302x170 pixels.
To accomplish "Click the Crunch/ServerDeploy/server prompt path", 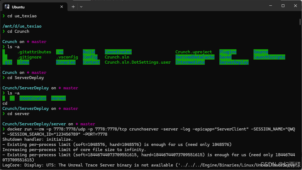I will (x=34, y=124).
